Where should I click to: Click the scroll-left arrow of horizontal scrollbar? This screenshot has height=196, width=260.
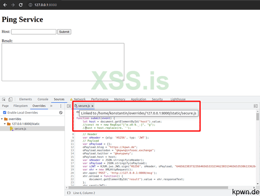pos(67,188)
